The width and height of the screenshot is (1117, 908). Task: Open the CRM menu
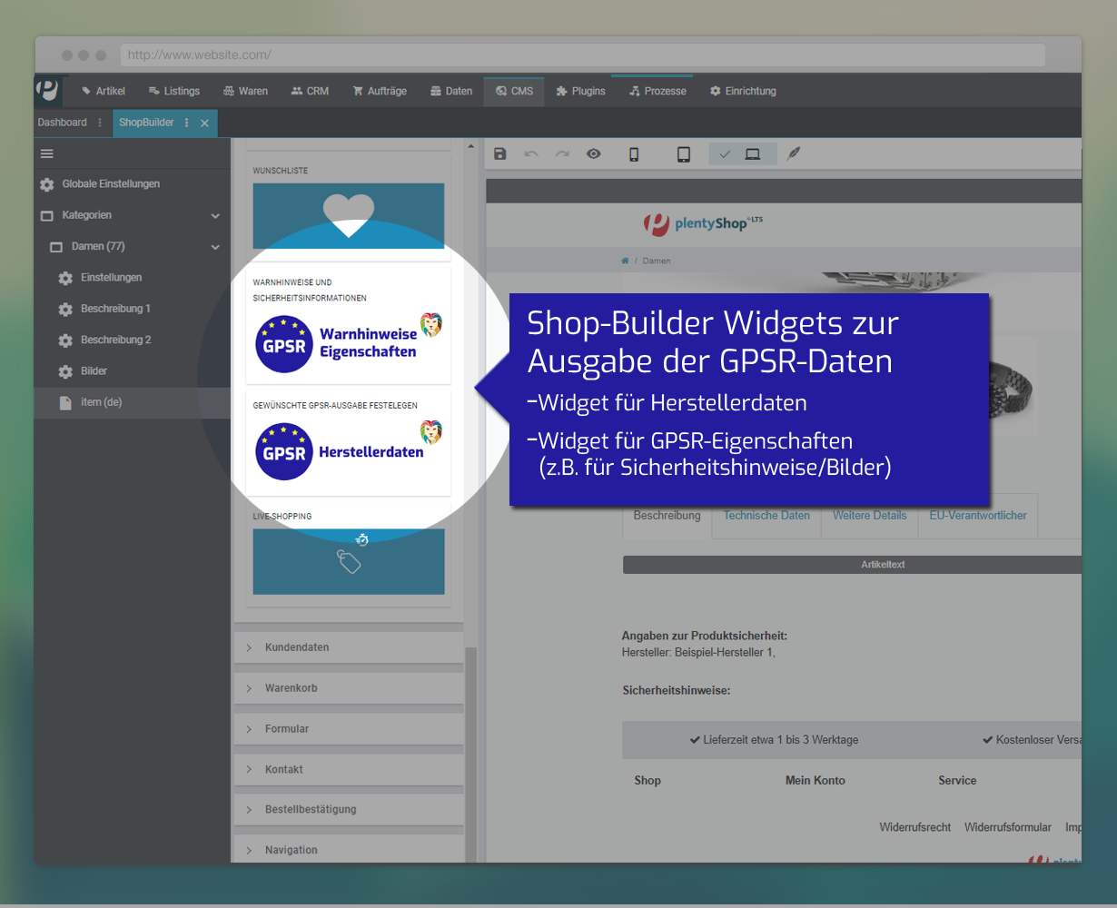(x=310, y=91)
